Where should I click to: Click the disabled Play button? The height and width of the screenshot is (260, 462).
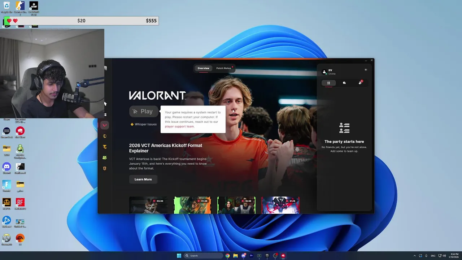pyautogui.click(x=144, y=112)
